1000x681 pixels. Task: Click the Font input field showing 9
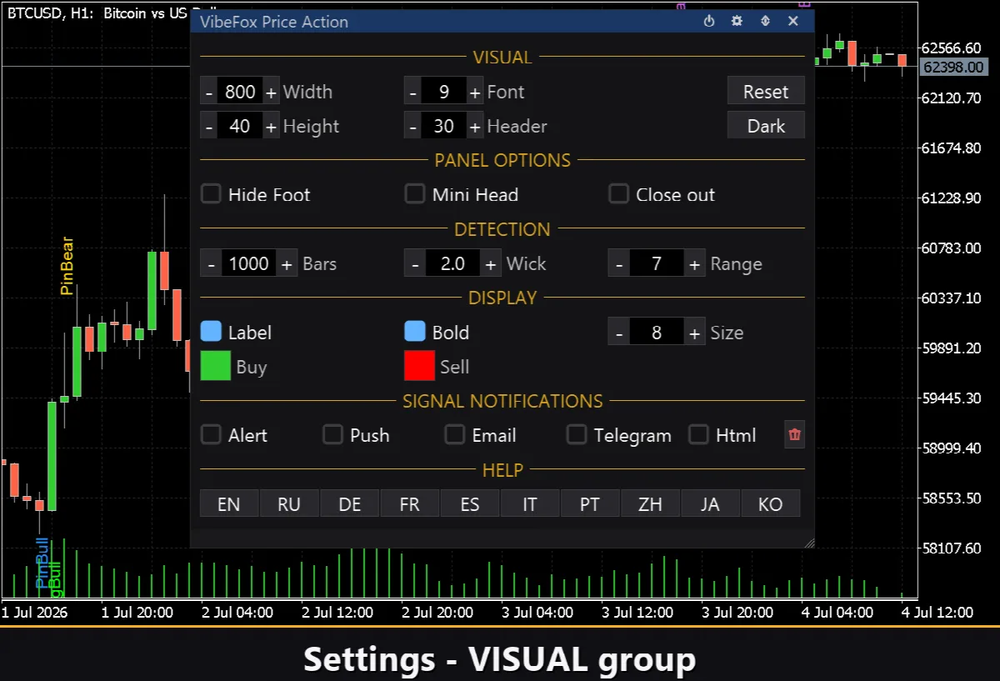point(443,92)
